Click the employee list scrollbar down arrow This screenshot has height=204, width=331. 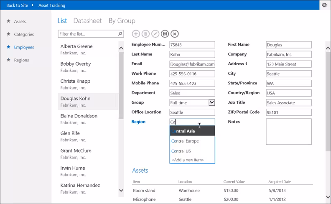point(121,190)
